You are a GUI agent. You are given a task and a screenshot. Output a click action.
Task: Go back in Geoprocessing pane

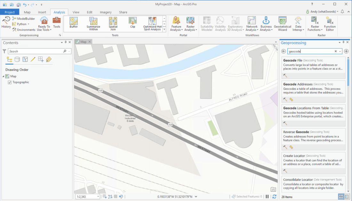pyautogui.click(x=284, y=51)
